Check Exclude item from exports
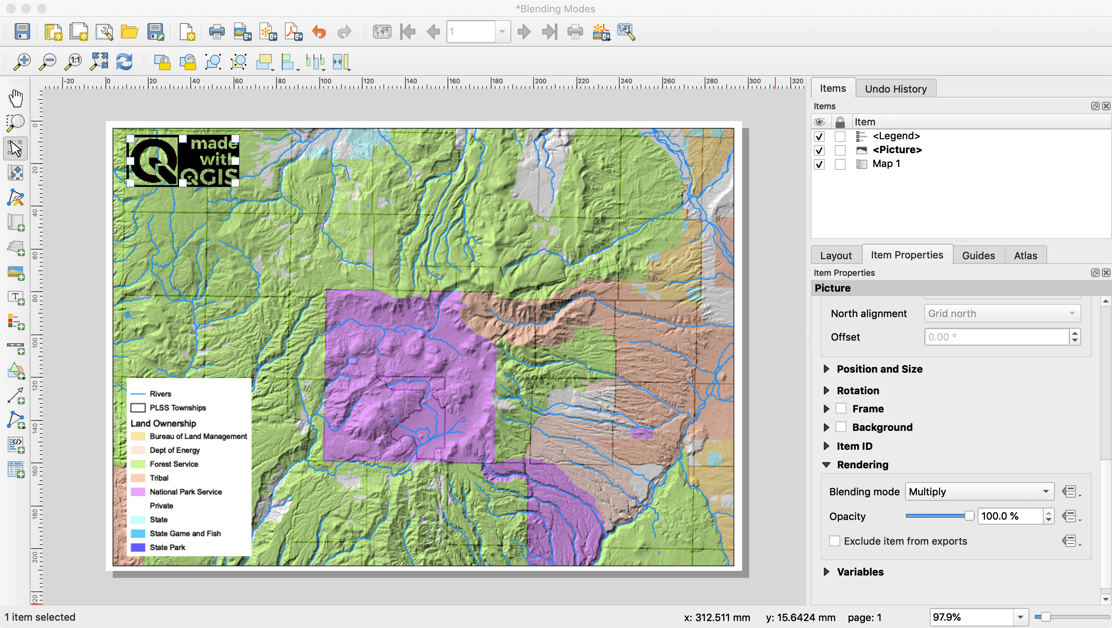 click(x=835, y=541)
